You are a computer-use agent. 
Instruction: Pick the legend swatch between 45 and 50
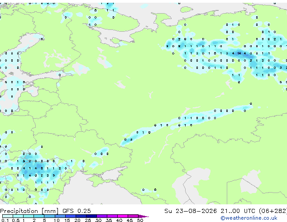coord(133,216)
